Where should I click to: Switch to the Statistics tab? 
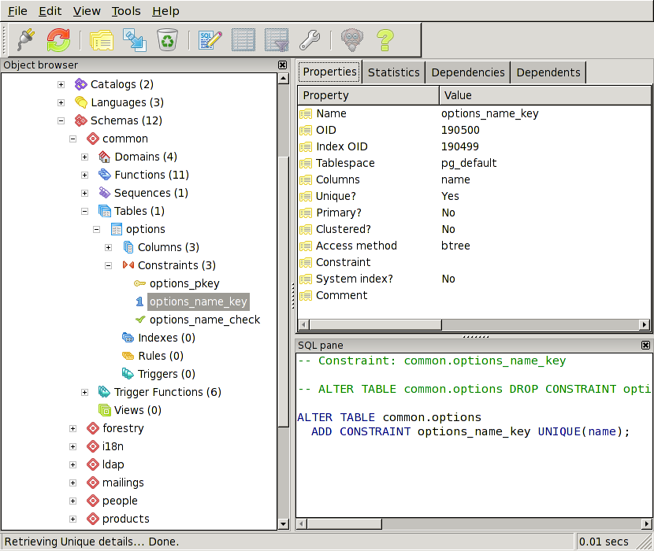393,72
